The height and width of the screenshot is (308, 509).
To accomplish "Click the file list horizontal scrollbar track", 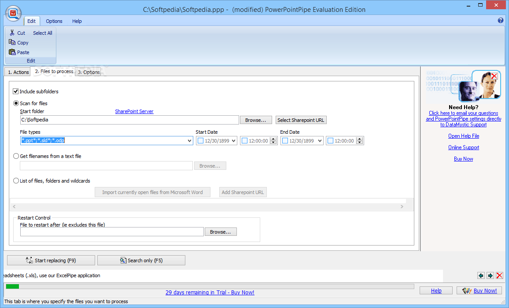I will click(208, 206).
